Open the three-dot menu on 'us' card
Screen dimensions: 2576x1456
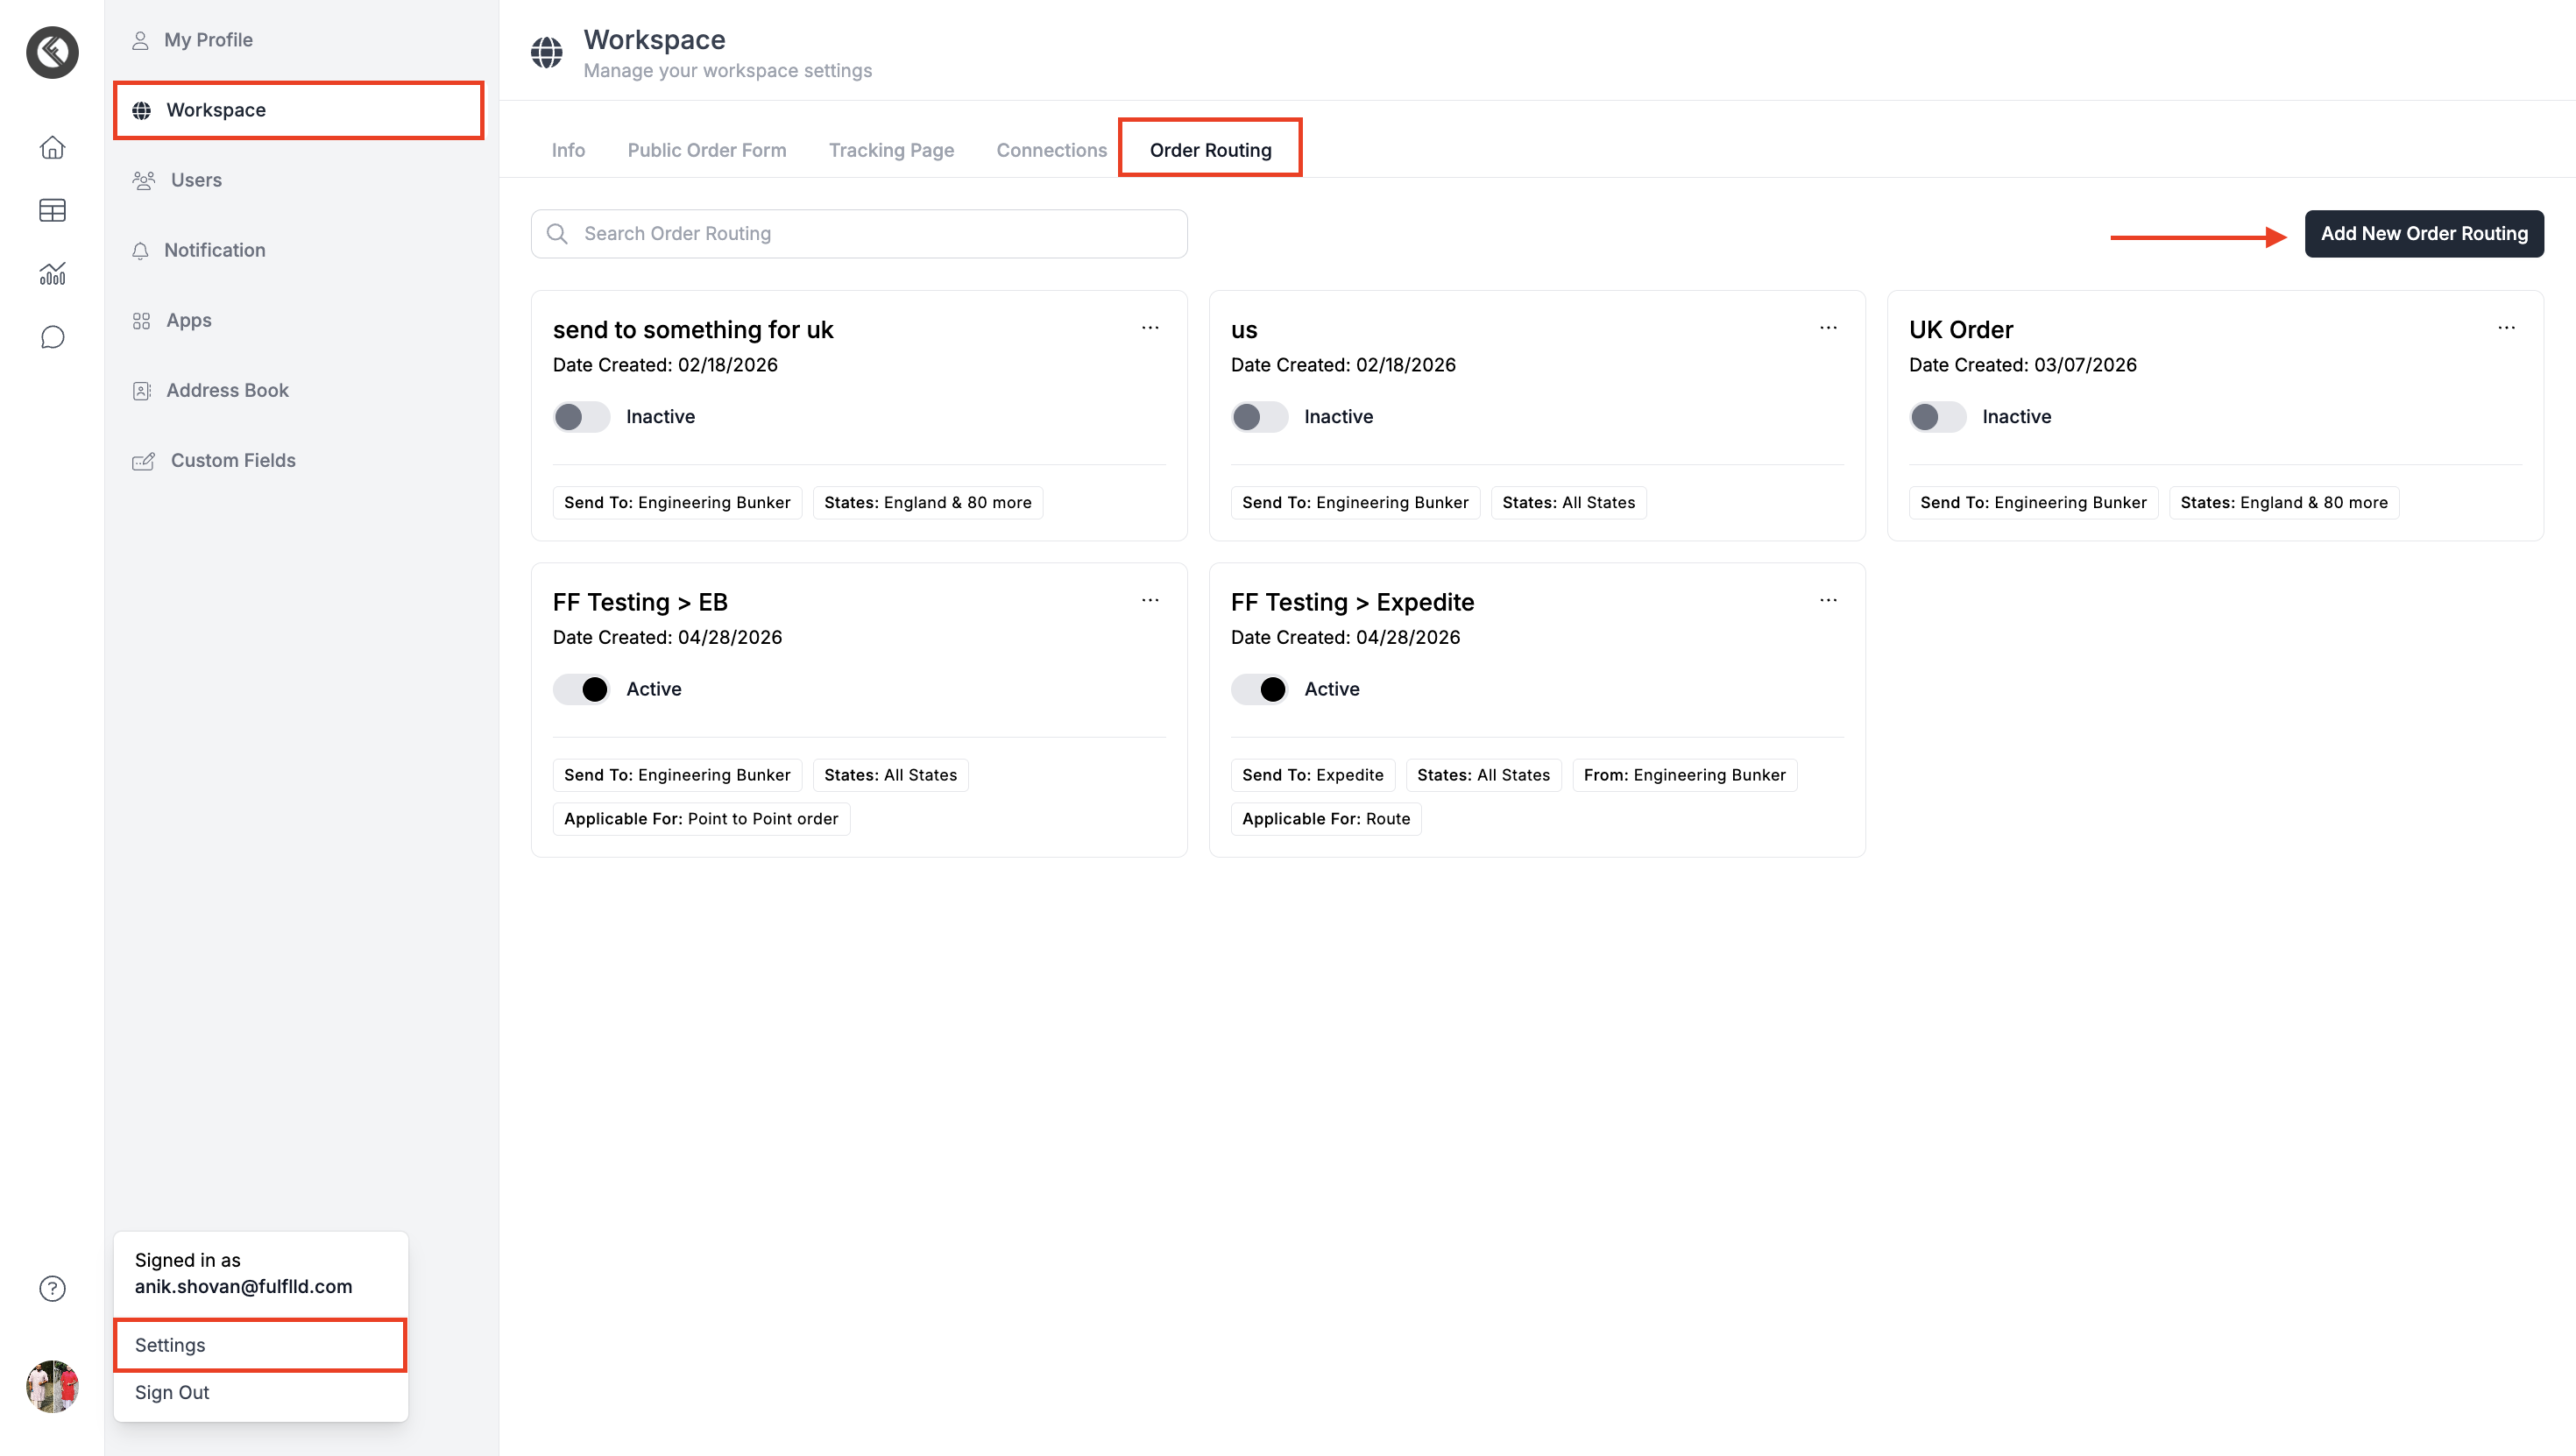1828,328
